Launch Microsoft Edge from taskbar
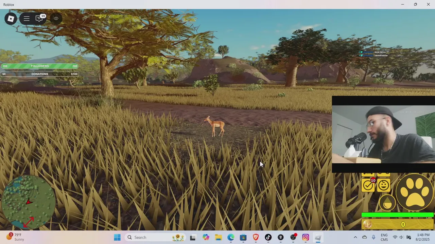435x244 pixels. [231, 237]
